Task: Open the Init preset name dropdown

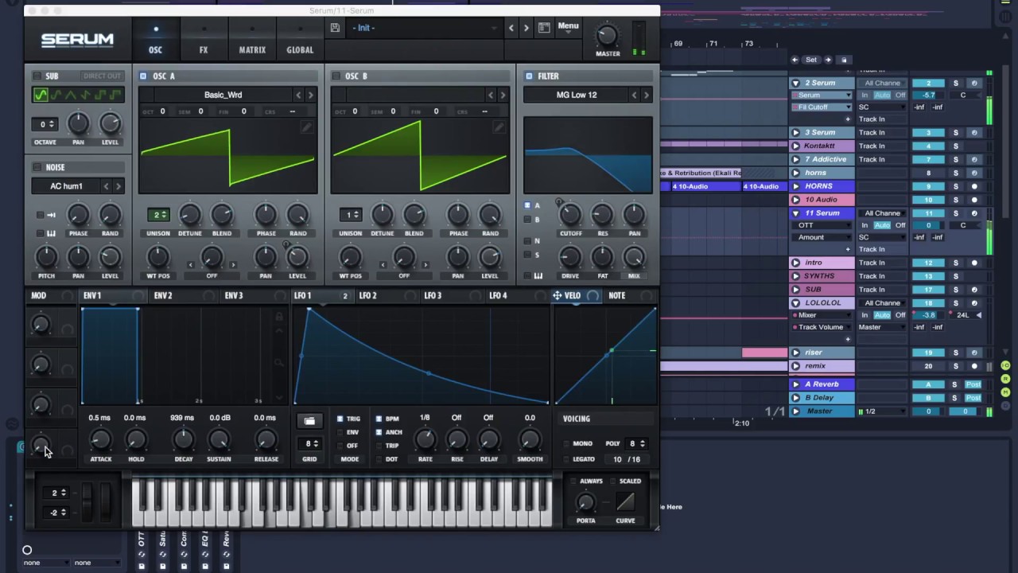Action: click(x=425, y=28)
